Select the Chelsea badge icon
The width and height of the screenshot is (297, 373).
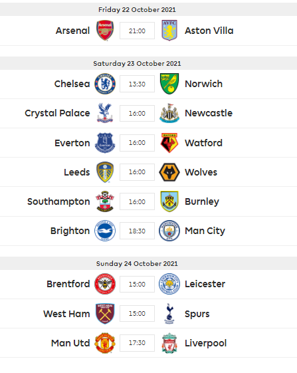[x=105, y=84]
